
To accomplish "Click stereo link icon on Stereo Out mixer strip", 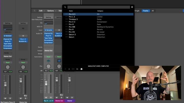I will tap(59, 30).
